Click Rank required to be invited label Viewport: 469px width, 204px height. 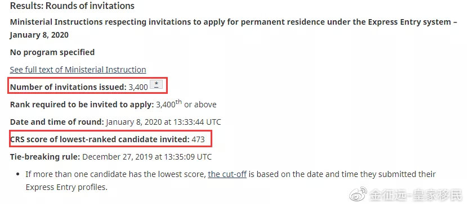click(82, 105)
